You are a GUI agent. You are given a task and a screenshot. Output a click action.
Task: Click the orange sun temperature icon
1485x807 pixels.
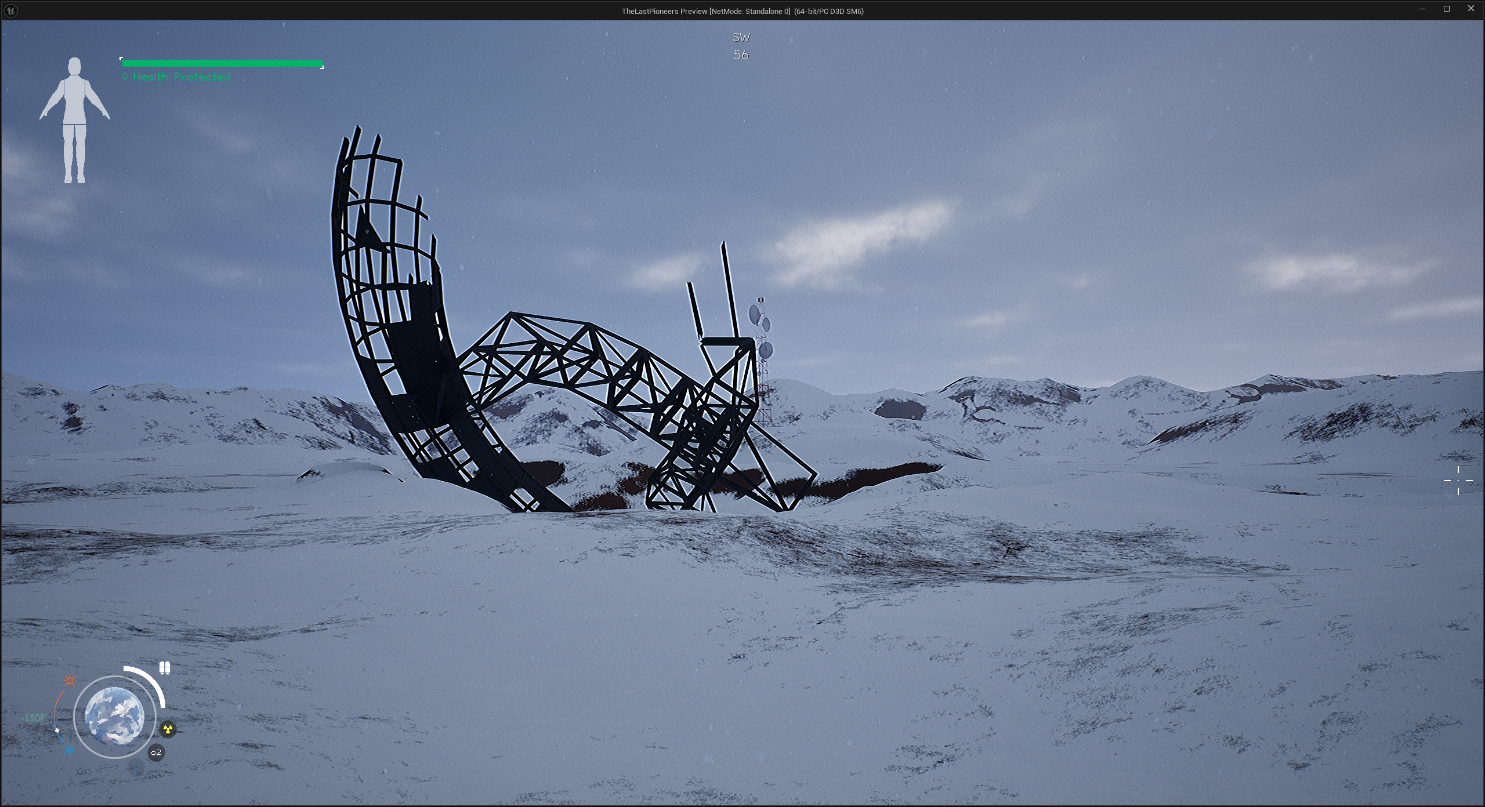(70, 681)
